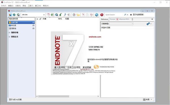Click the endnote.com link on splash
Viewport: 170px width, 105px height.
pos(95,37)
